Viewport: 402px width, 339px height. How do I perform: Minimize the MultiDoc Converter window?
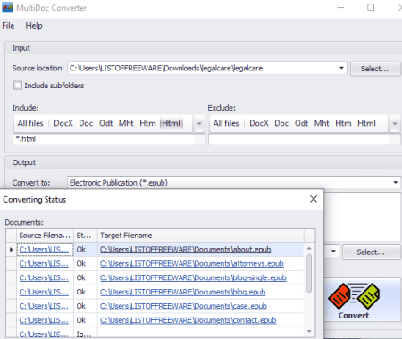coord(340,7)
